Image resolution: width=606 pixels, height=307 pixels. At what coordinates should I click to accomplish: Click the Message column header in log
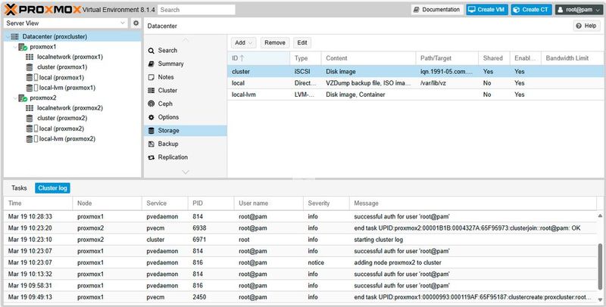point(473,203)
